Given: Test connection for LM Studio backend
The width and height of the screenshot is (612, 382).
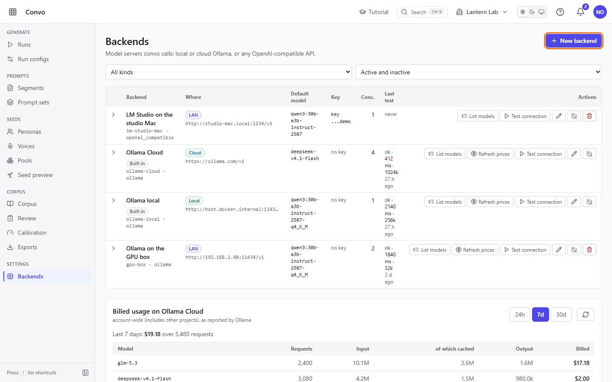Looking at the screenshot, I should (525, 116).
